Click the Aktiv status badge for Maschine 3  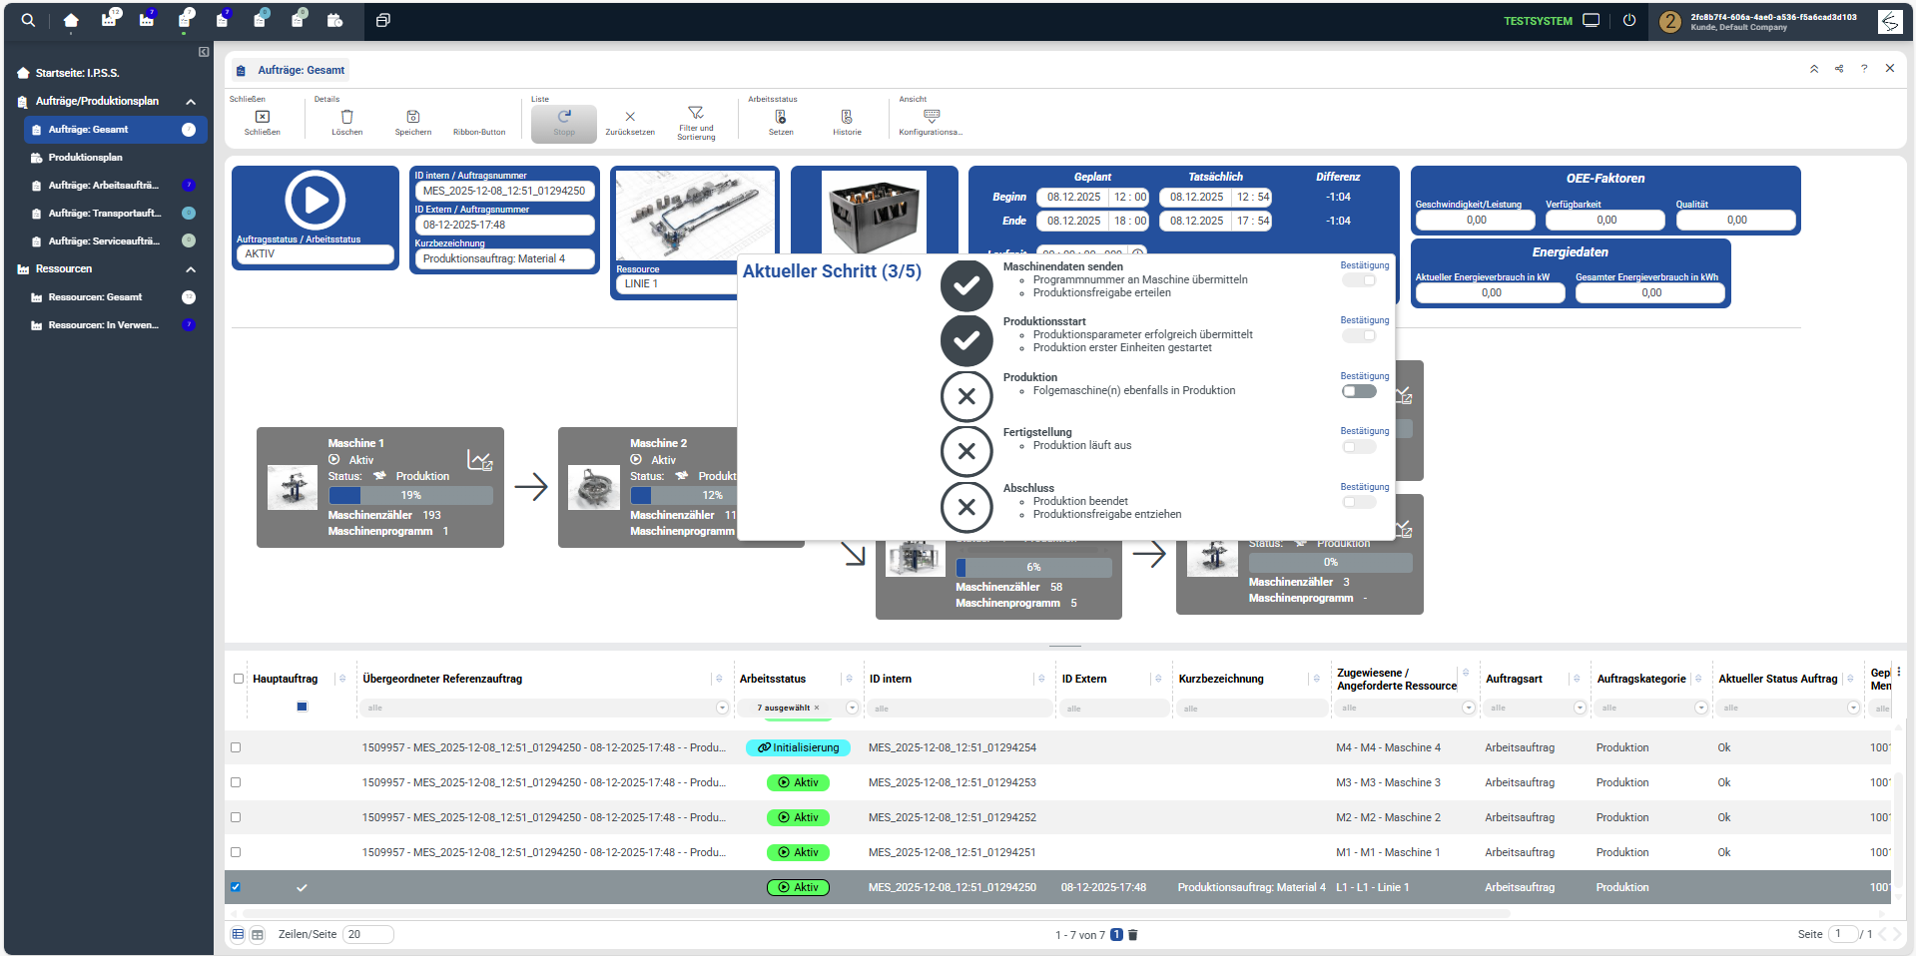[x=798, y=782]
